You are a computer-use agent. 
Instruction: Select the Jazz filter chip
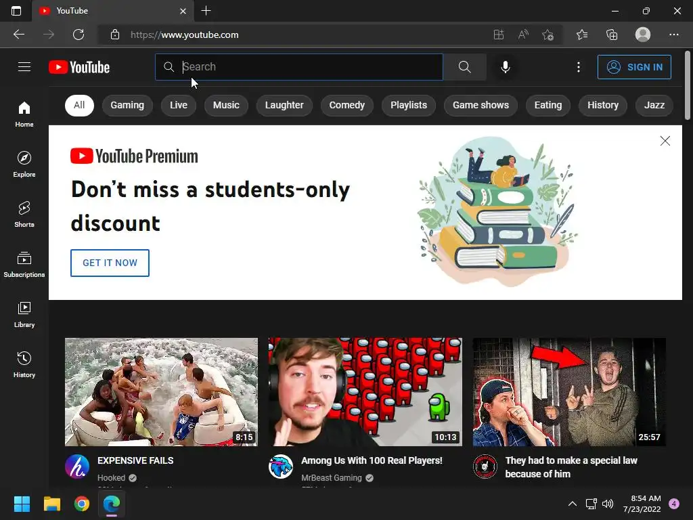[x=654, y=105]
